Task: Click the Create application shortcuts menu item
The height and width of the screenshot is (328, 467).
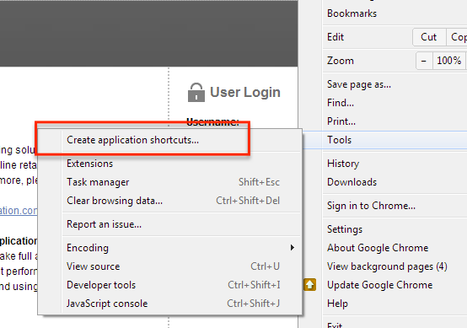Action: (x=169, y=140)
